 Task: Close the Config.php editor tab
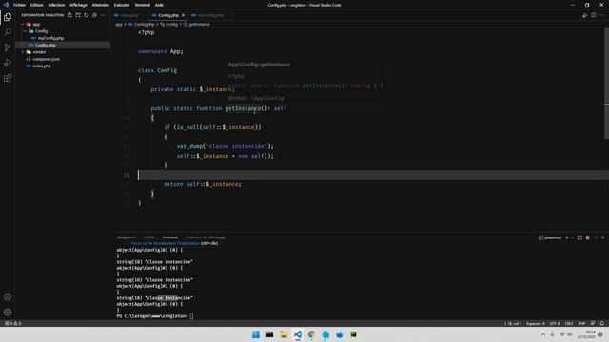click(x=184, y=15)
